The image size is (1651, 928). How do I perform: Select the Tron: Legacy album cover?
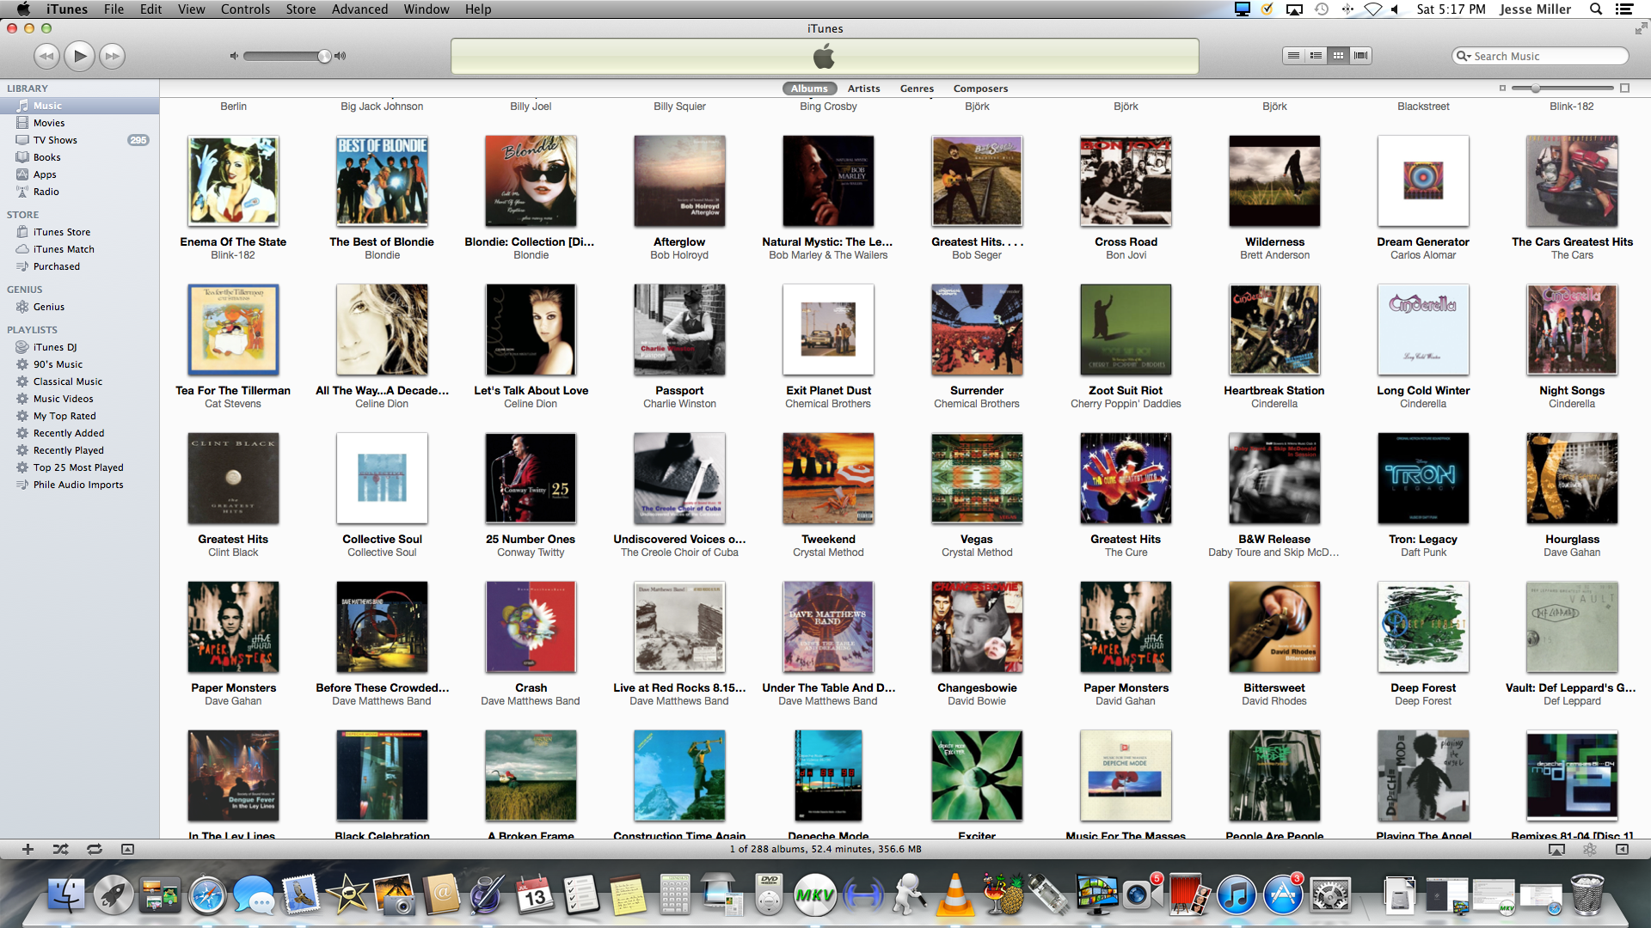tap(1423, 479)
